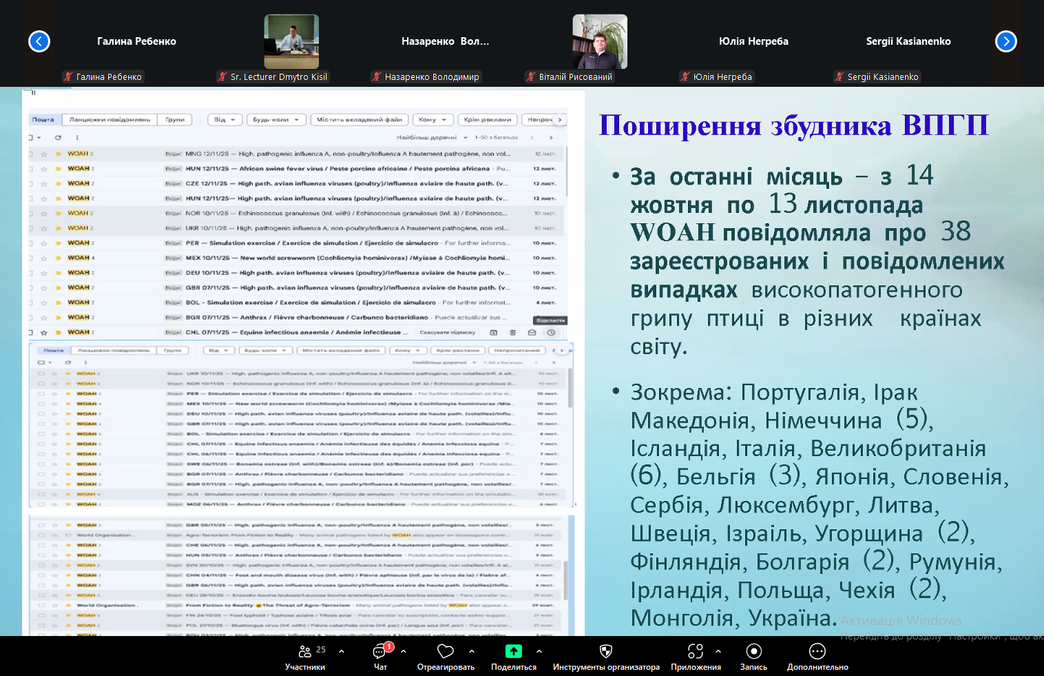
Task: Tick the select-all checkbox above the mail list
Action: (x=31, y=138)
